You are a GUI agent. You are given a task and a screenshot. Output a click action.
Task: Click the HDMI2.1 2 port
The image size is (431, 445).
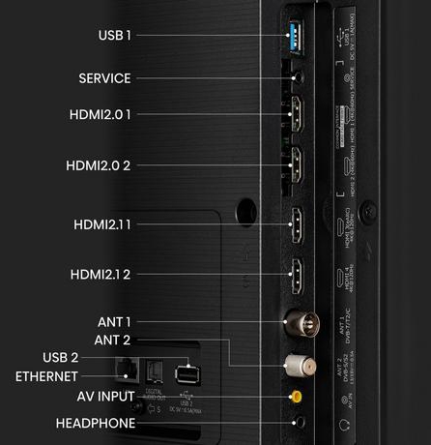point(297,276)
